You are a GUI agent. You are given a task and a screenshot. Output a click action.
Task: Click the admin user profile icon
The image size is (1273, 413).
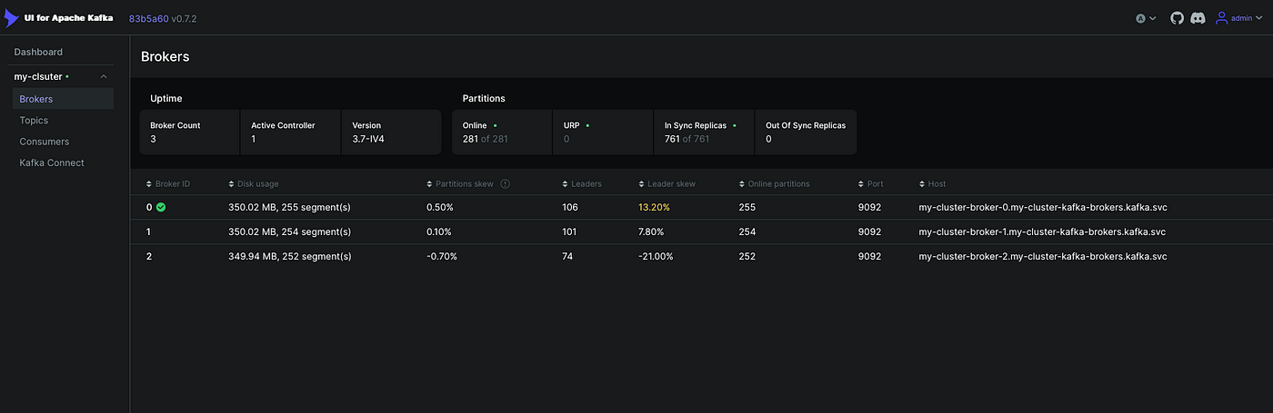click(x=1222, y=18)
